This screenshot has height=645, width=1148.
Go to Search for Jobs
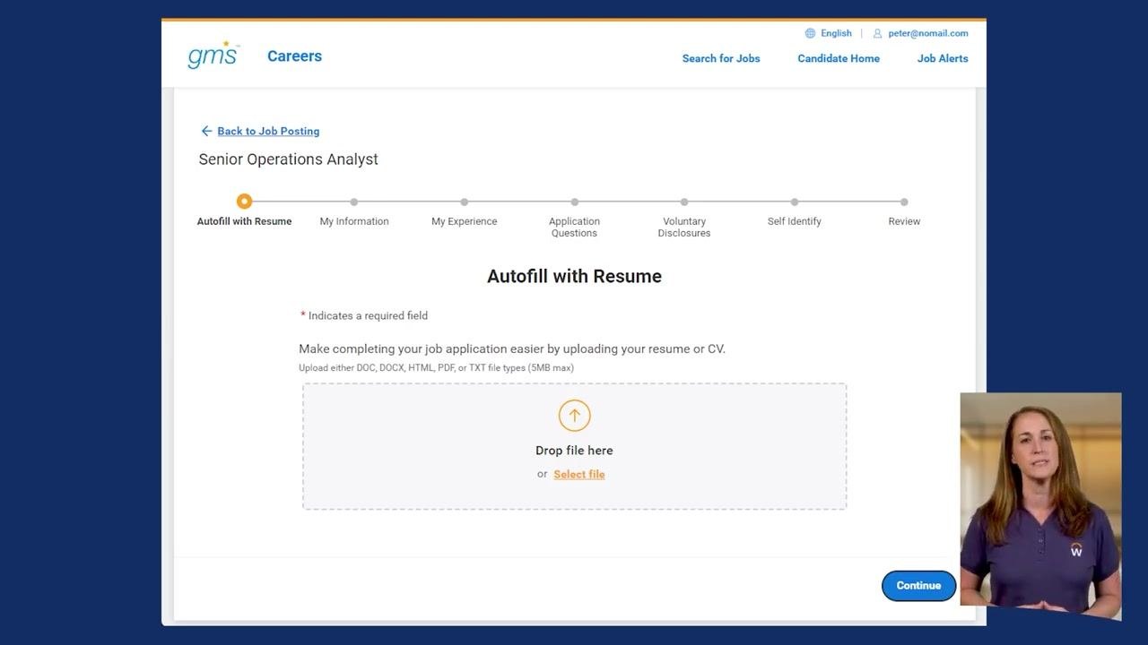point(721,58)
